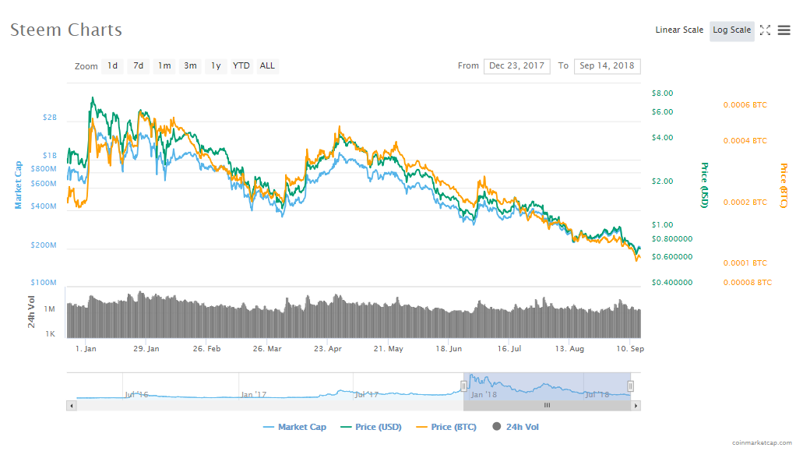Edit the From date field
803x458 pixels.
(x=516, y=66)
